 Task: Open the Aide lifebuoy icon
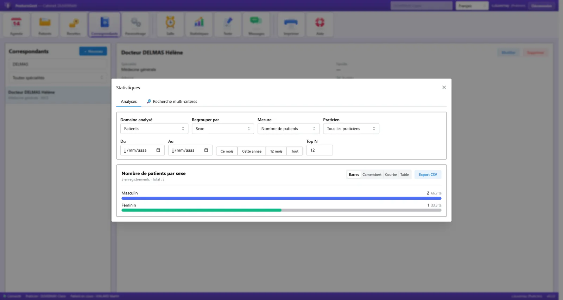[x=320, y=24]
